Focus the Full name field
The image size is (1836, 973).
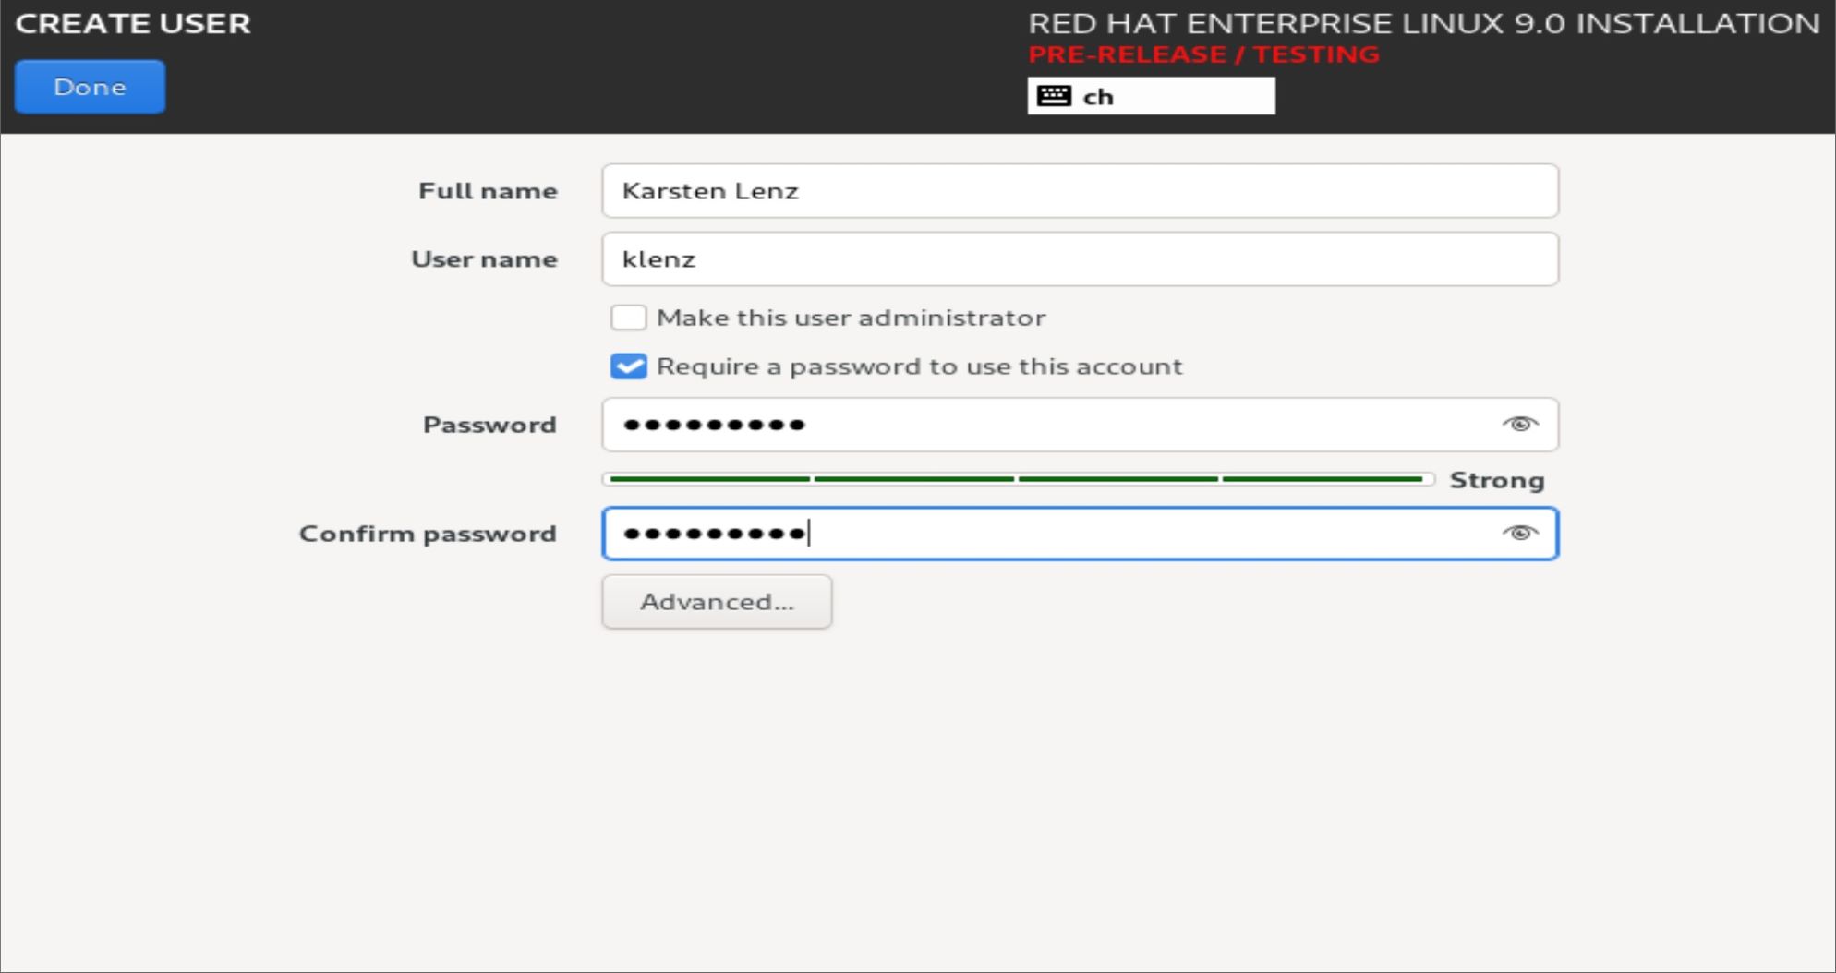click(1080, 191)
